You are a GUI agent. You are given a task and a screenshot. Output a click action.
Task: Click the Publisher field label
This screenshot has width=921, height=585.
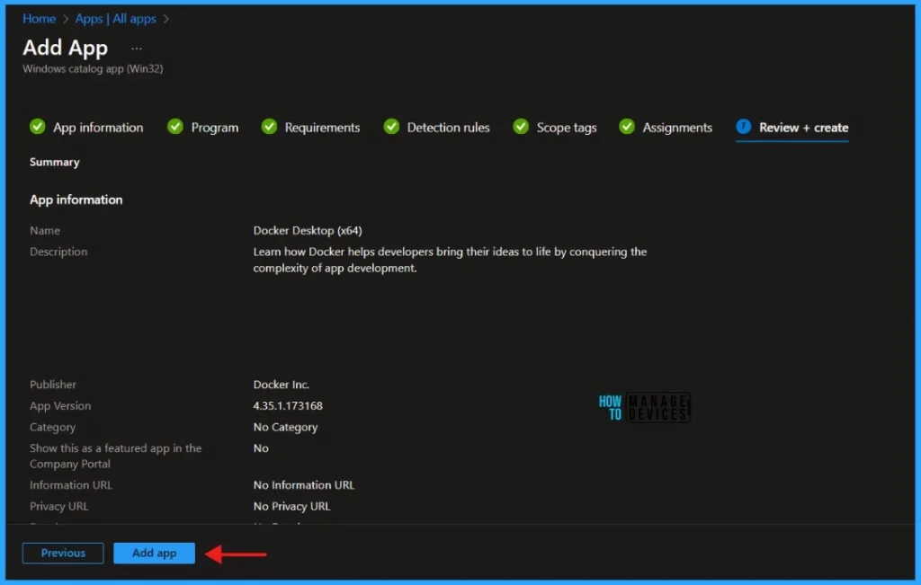53,385
